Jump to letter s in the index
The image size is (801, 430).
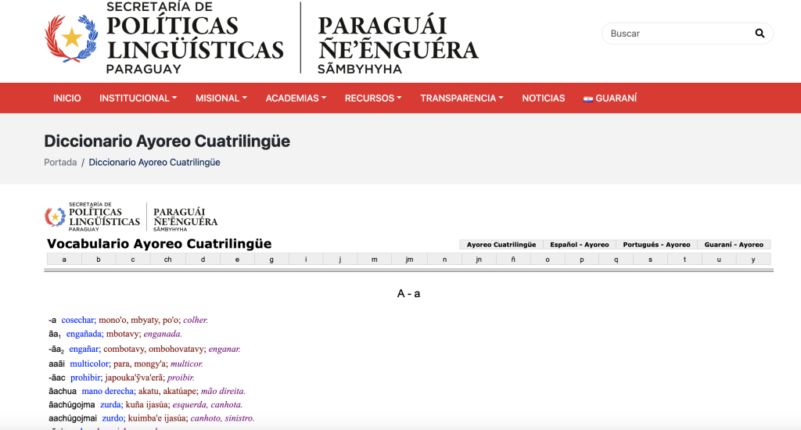point(650,260)
